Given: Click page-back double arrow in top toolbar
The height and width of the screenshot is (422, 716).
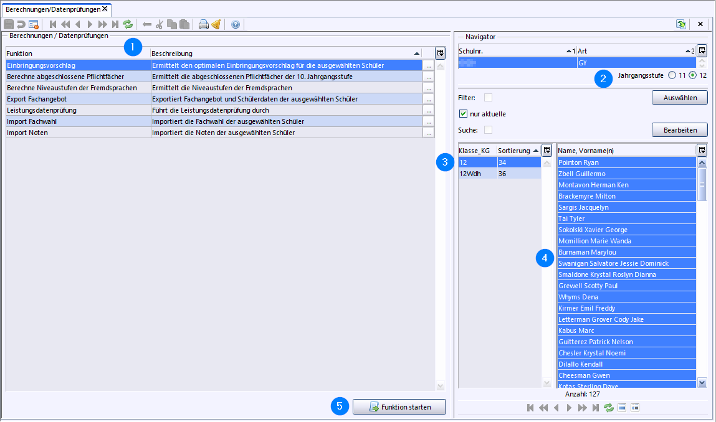Looking at the screenshot, I should (x=65, y=24).
